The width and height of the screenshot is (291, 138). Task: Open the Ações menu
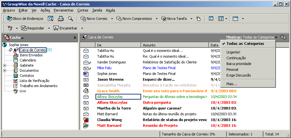pyautogui.click(x=45, y=10)
